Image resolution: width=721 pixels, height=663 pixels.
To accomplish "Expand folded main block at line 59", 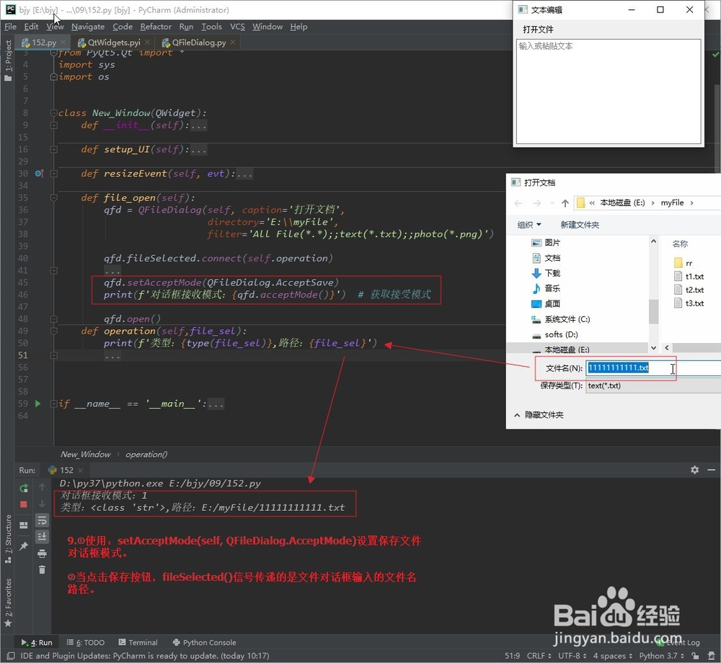I will [x=54, y=404].
